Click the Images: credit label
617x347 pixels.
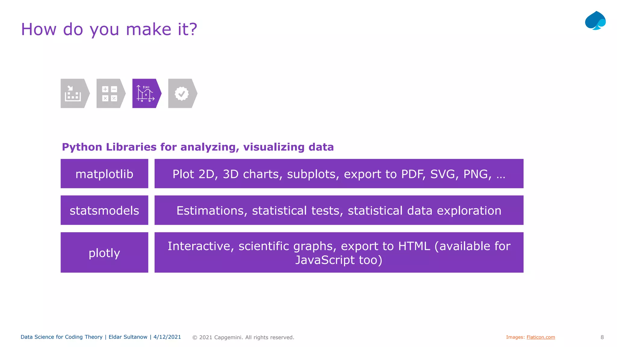(515, 337)
